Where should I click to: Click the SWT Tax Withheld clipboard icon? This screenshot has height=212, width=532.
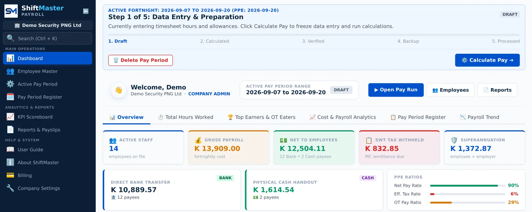369,140
